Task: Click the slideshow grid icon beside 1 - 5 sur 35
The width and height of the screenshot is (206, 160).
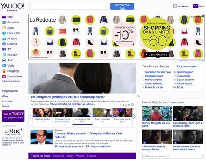Action: [133, 105]
